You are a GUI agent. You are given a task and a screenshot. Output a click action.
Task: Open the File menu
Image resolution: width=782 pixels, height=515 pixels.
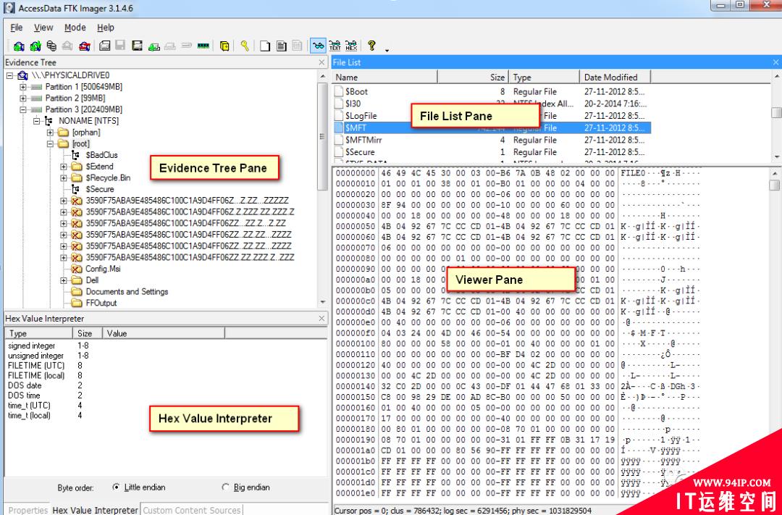tap(17, 28)
